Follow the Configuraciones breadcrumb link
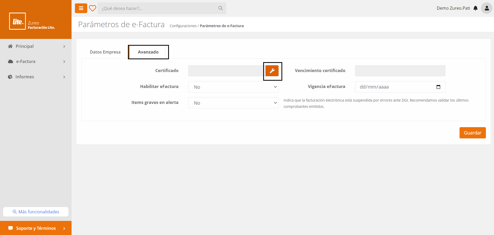Viewport: 494px width, 235px height. 183,26
